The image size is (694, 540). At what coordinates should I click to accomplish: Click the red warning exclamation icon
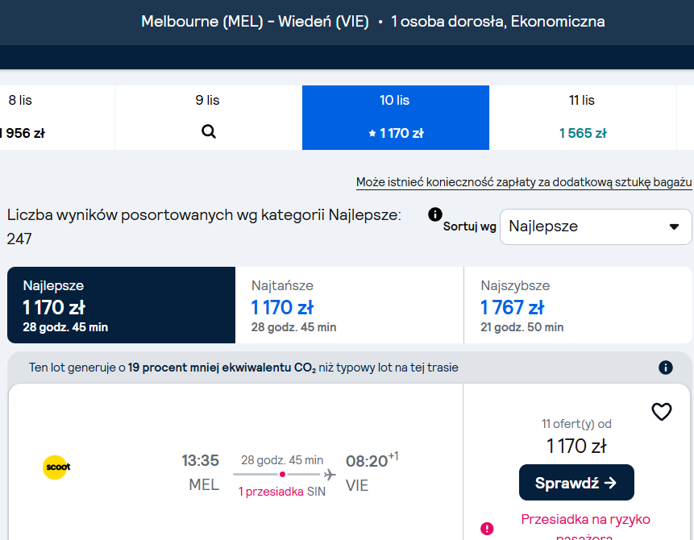(x=487, y=529)
